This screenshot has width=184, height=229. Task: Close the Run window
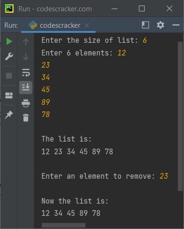coord(169,8)
